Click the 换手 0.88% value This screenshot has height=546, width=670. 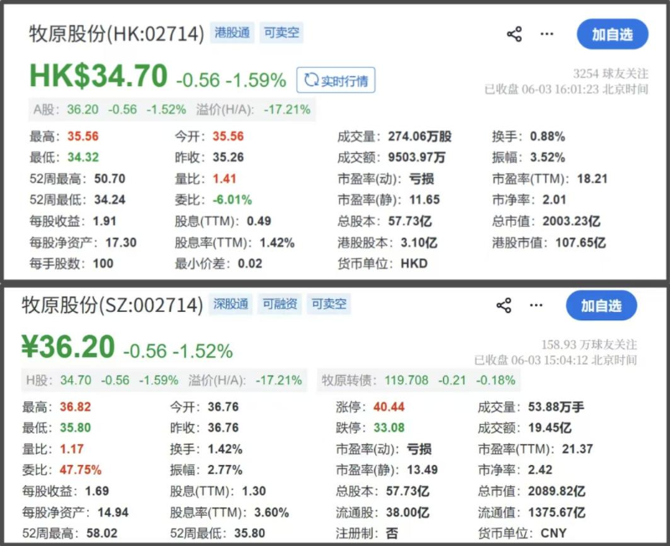pos(548,136)
